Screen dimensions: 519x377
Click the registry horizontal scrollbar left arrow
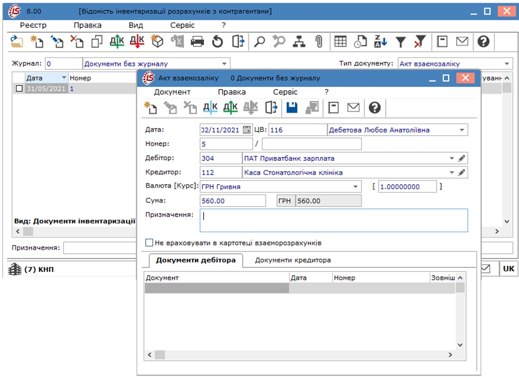tap(18, 231)
